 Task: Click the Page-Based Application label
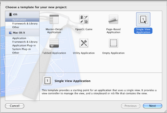point(114,31)
